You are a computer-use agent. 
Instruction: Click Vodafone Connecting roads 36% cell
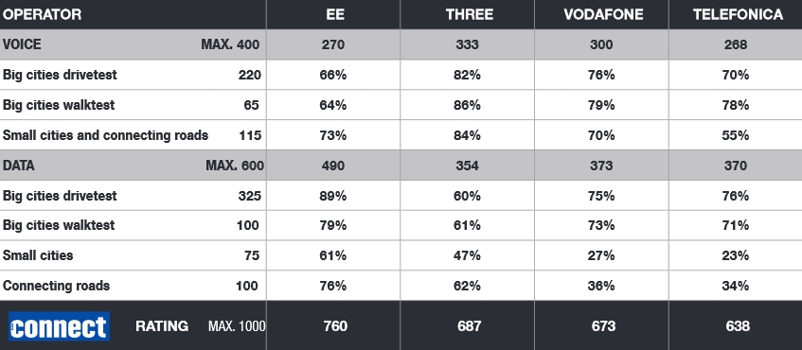coord(601,286)
